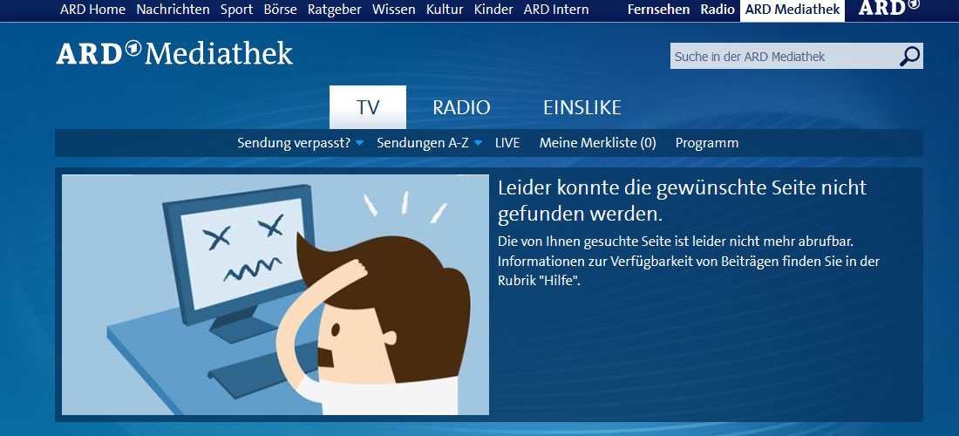
Task: Open ARD Home in top navigation
Action: (x=92, y=10)
